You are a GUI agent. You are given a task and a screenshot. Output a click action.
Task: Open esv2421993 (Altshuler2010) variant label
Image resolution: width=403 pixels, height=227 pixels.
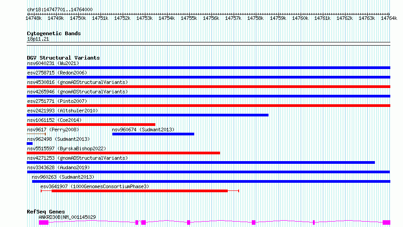(x=62, y=111)
